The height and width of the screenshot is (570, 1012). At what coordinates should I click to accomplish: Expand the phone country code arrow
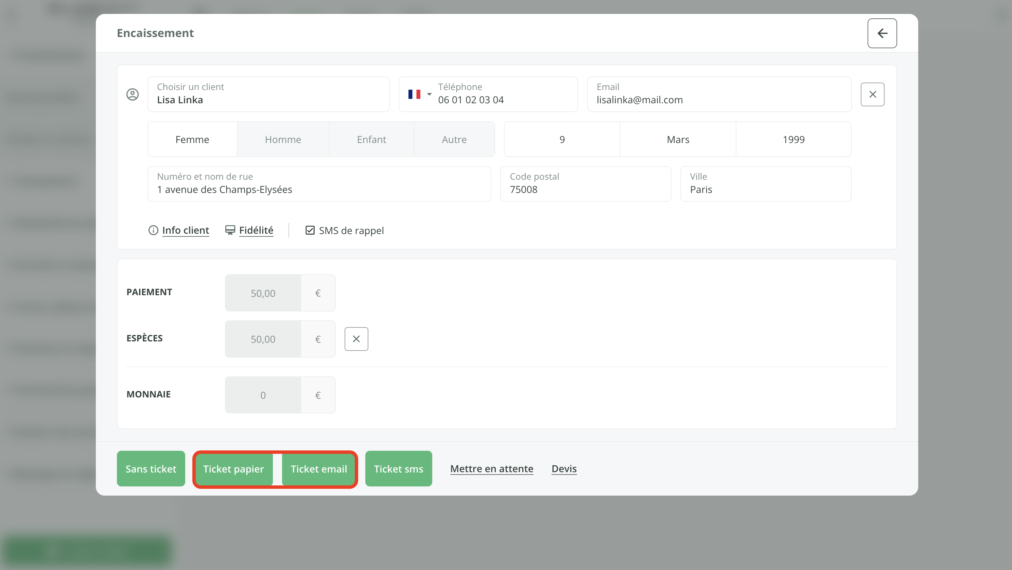(x=429, y=94)
